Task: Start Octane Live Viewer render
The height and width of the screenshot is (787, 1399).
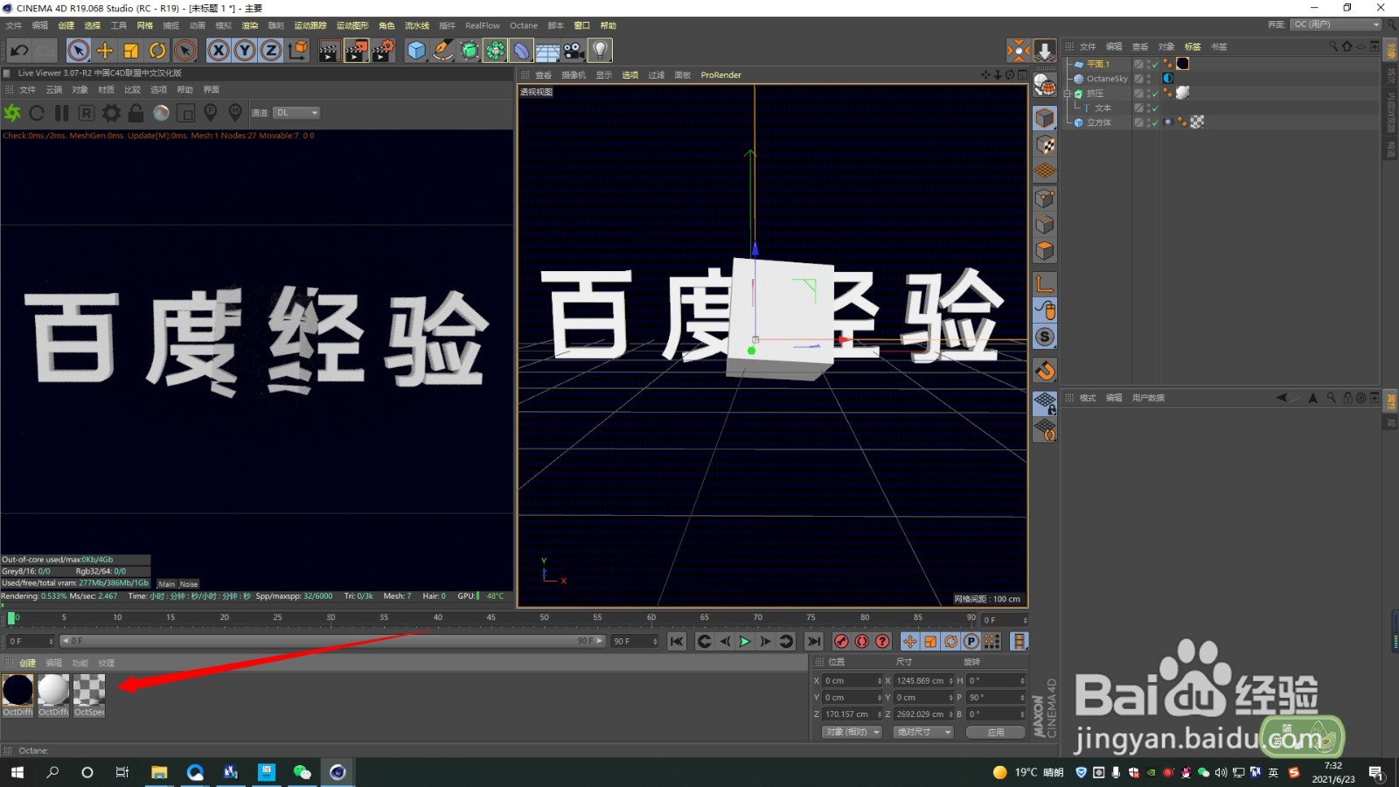Action: [x=12, y=113]
